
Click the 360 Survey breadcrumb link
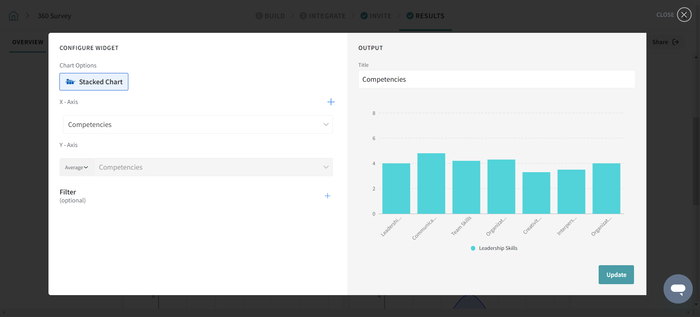click(x=54, y=16)
